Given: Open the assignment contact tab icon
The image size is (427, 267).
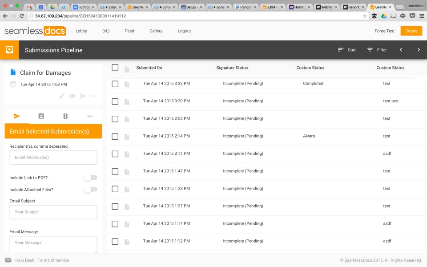Looking at the screenshot, I should point(41,116).
